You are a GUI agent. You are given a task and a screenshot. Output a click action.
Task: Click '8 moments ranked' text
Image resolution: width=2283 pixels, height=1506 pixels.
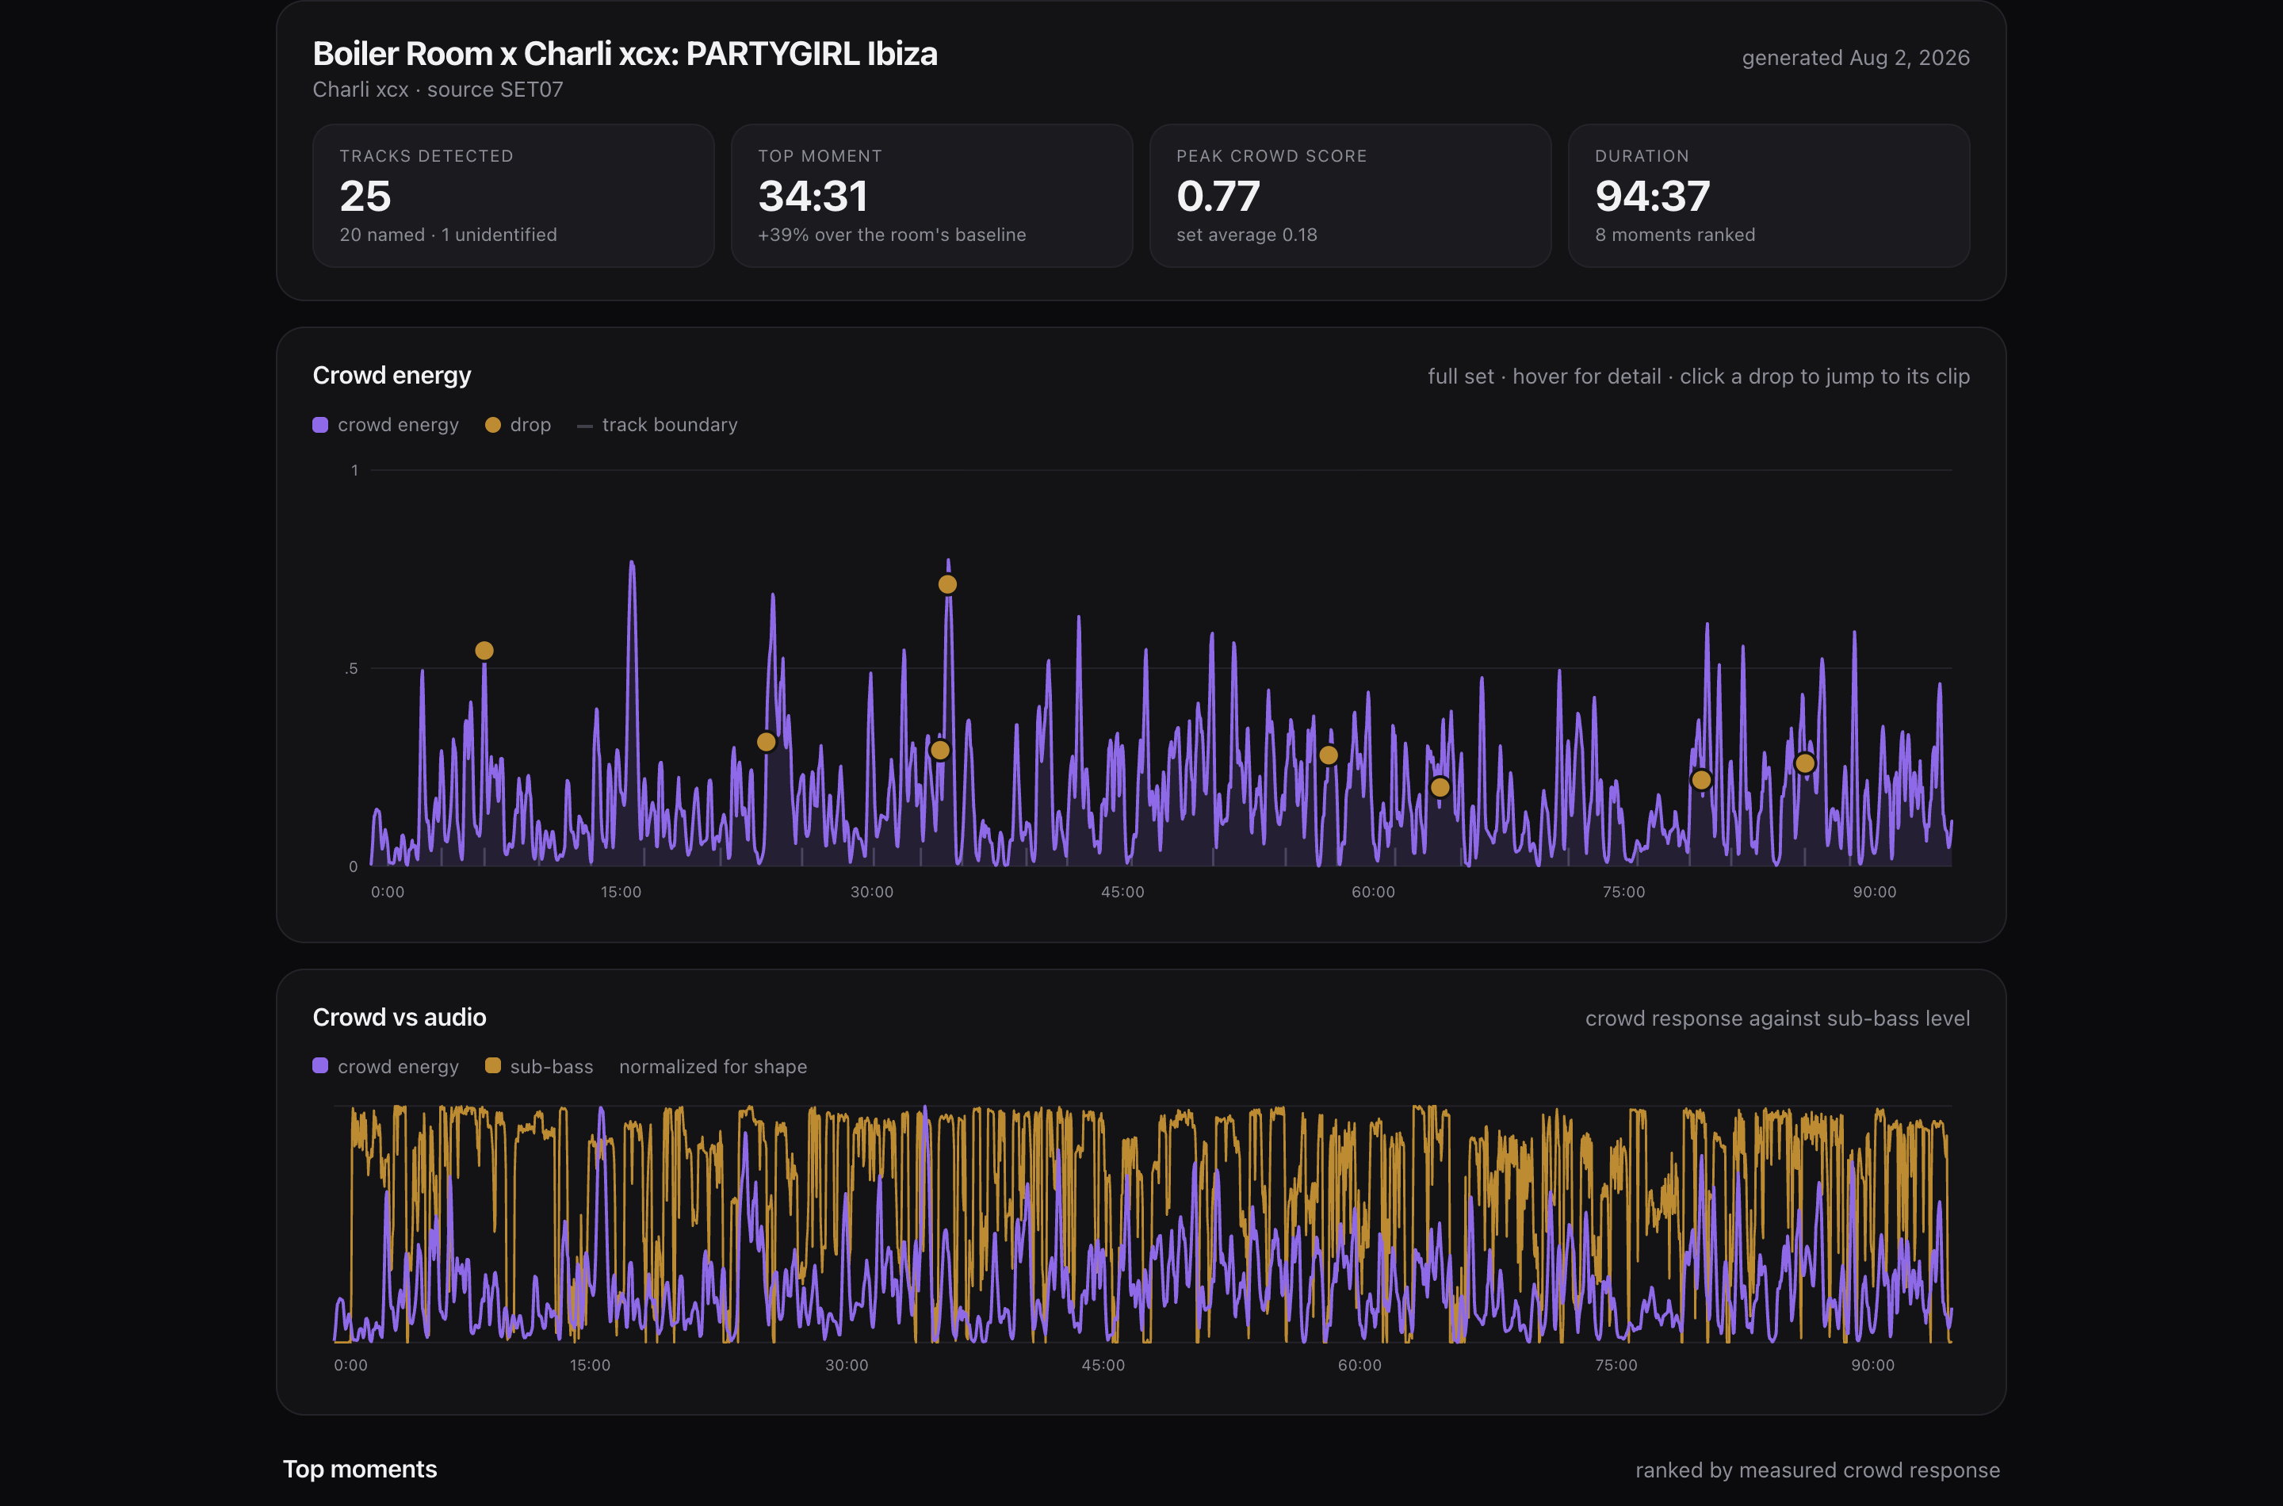tap(1675, 235)
